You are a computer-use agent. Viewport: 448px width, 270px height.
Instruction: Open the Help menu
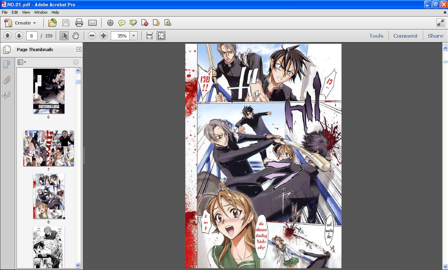(x=55, y=12)
